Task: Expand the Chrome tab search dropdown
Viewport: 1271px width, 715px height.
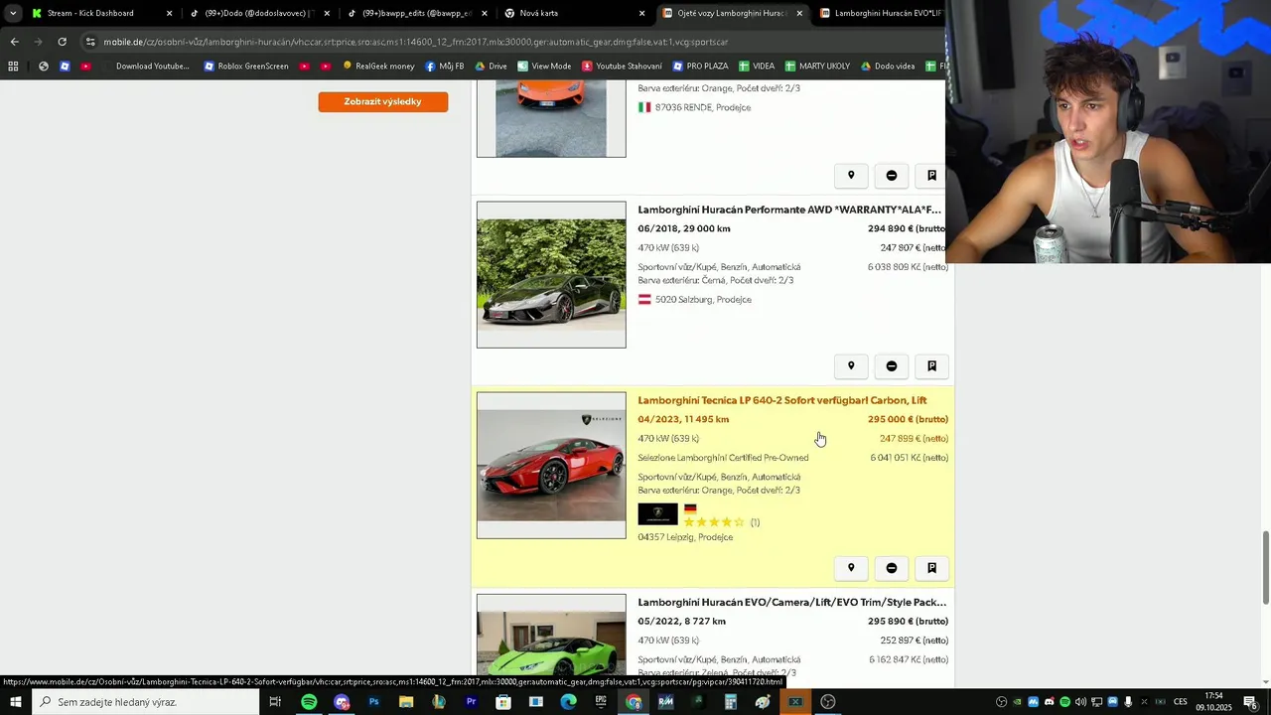Action: 13,13
